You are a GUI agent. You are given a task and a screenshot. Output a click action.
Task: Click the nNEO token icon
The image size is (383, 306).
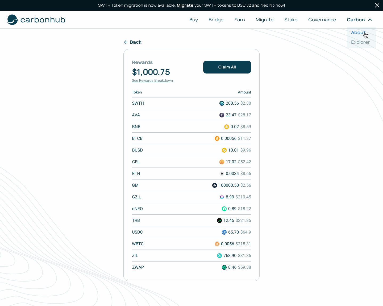[224, 209]
